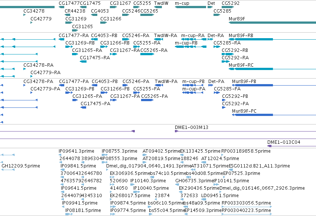Click transcript CG17477-RA label
This screenshot has width=316, height=216.
pyautogui.click(x=74, y=36)
